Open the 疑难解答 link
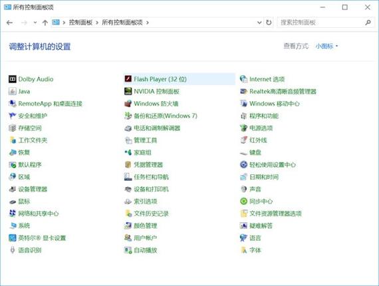The width and height of the screenshot is (379, 286). click(x=261, y=225)
